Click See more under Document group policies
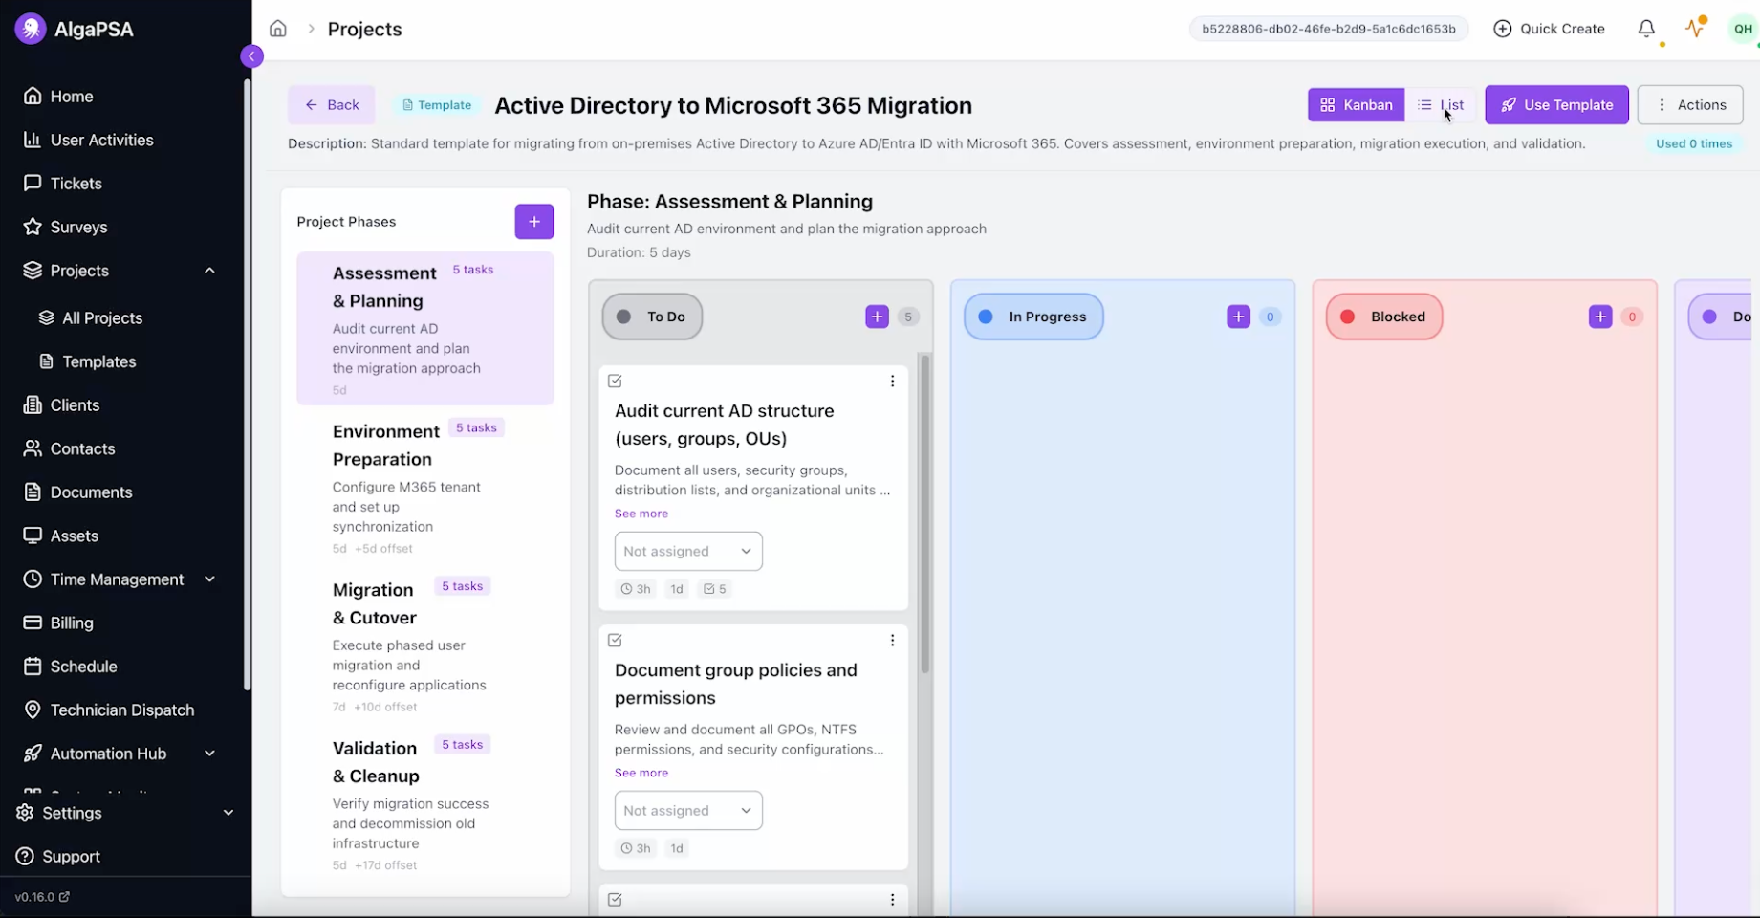This screenshot has height=918, width=1760. coord(641,773)
